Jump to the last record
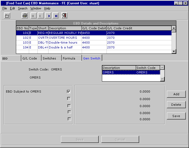 (56, 16)
